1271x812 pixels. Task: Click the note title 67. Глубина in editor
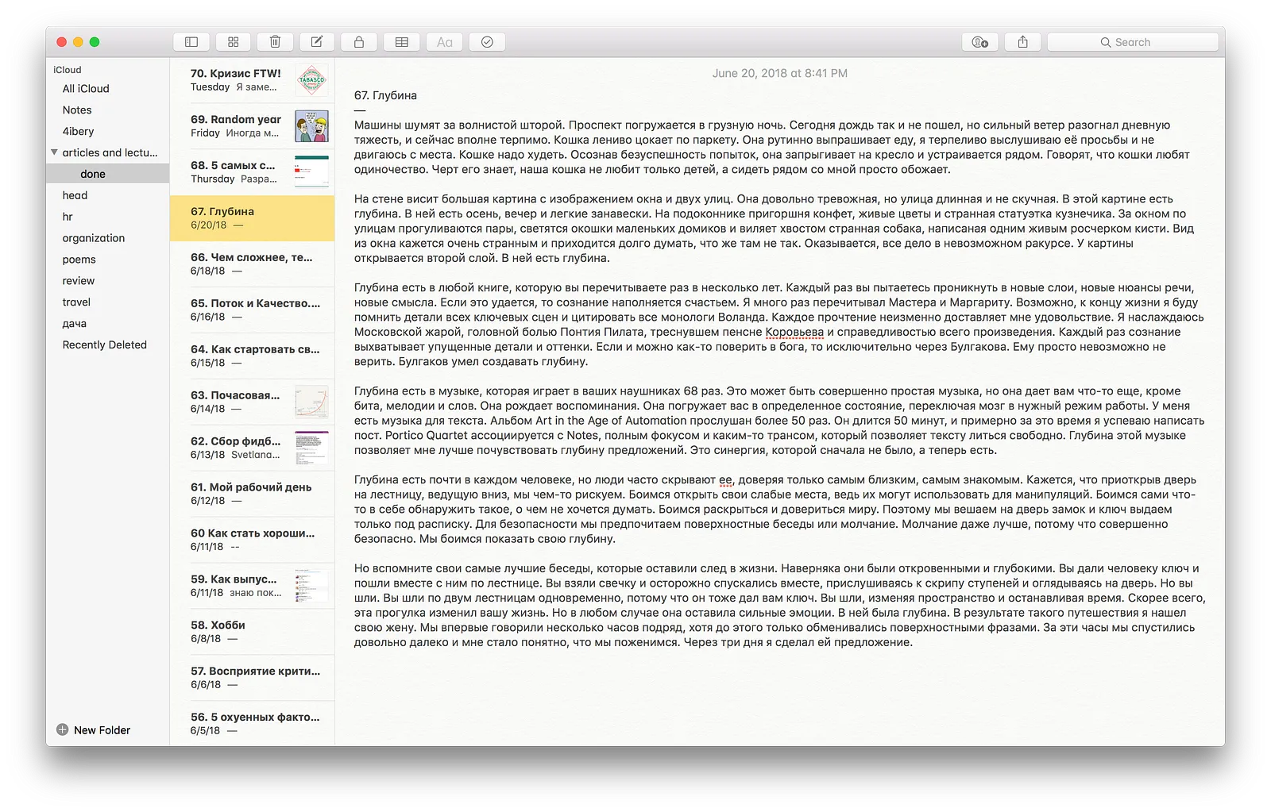tap(385, 95)
